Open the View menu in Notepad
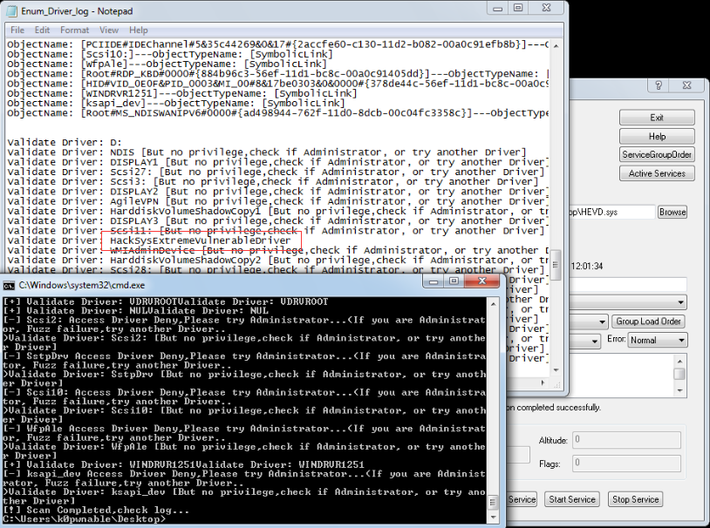710x528 pixels. coord(109,30)
